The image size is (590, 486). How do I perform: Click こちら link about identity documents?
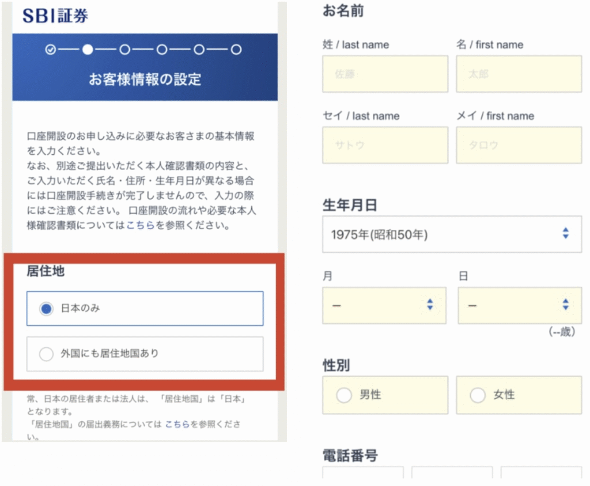click(x=140, y=226)
